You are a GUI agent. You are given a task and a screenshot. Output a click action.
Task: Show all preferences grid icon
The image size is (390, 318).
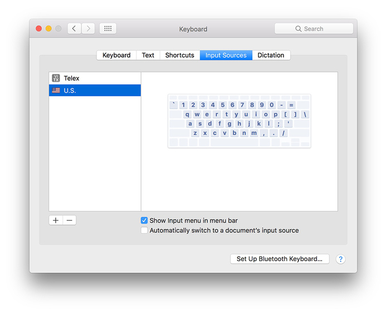[108, 28]
